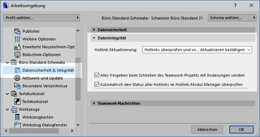Click the vertical scrollbar thumb of tree

click(78, 79)
